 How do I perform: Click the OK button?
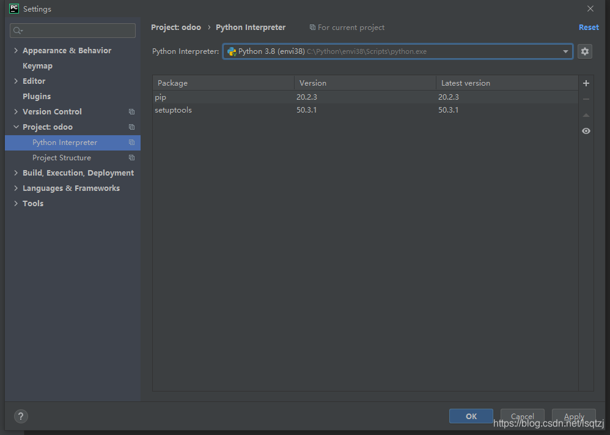click(471, 416)
